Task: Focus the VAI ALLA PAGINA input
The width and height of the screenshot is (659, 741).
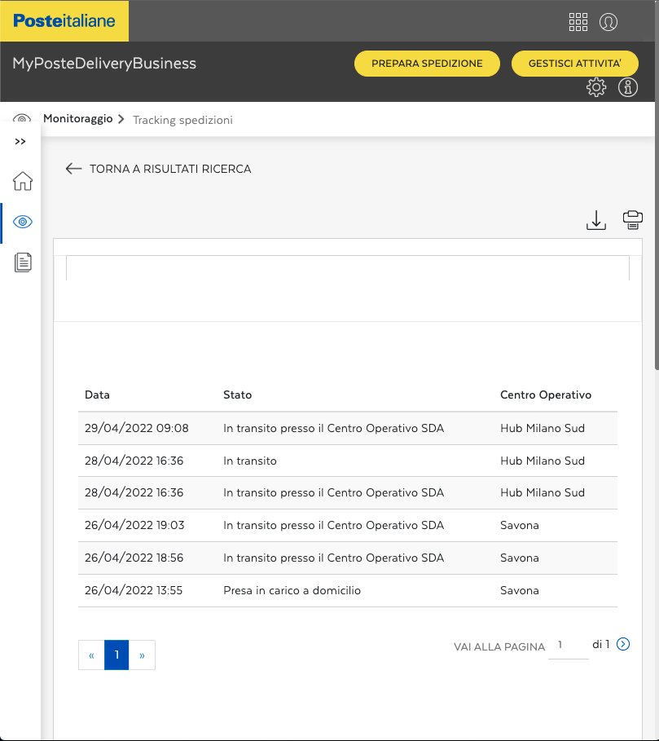Action: [x=569, y=646]
